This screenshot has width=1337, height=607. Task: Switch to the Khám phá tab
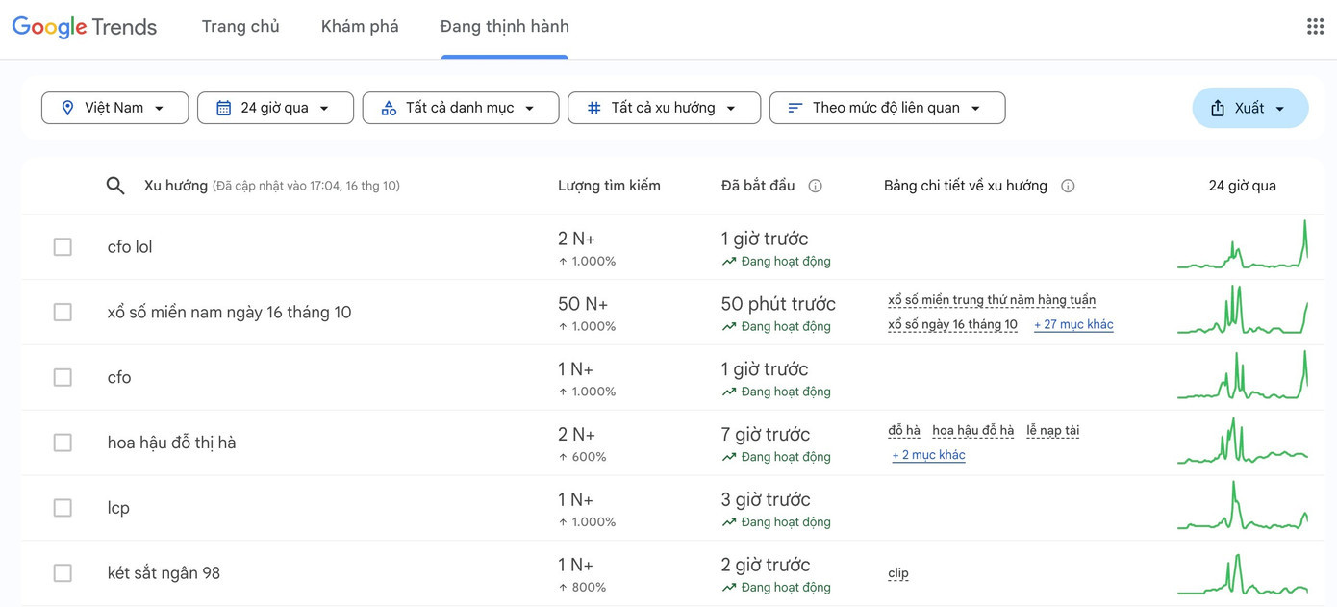360,27
